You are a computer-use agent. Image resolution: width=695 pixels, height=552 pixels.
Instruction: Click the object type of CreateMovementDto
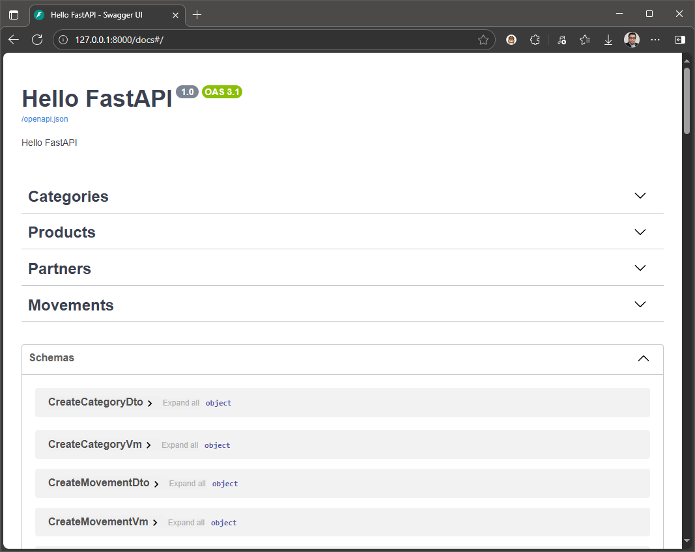[225, 484]
